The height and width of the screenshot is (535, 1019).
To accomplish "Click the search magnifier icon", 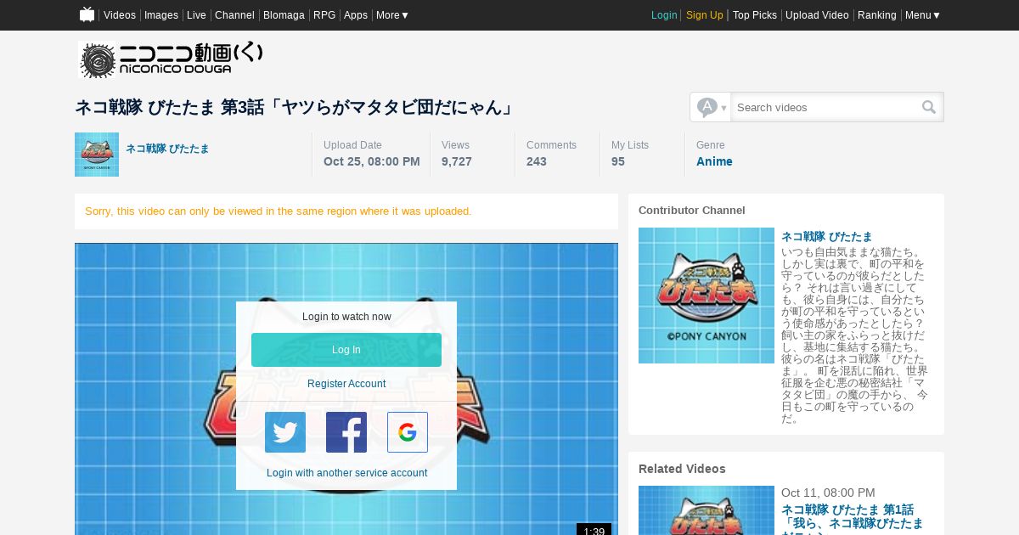I will coord(929,107).
